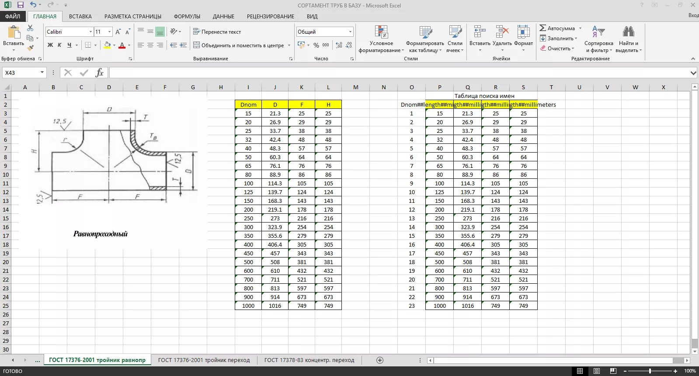This screenshot has height=376, width=699.
Task: Add new sheet with plus button
Action: pos(380,360)
